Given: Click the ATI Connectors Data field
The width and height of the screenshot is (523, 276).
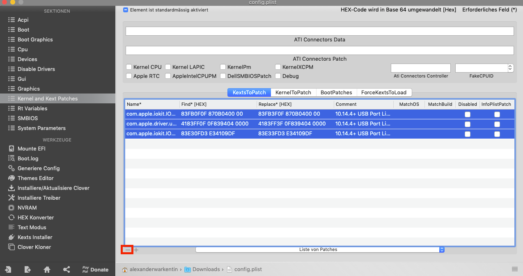Looking at the screenshot, I should point(320,31).
